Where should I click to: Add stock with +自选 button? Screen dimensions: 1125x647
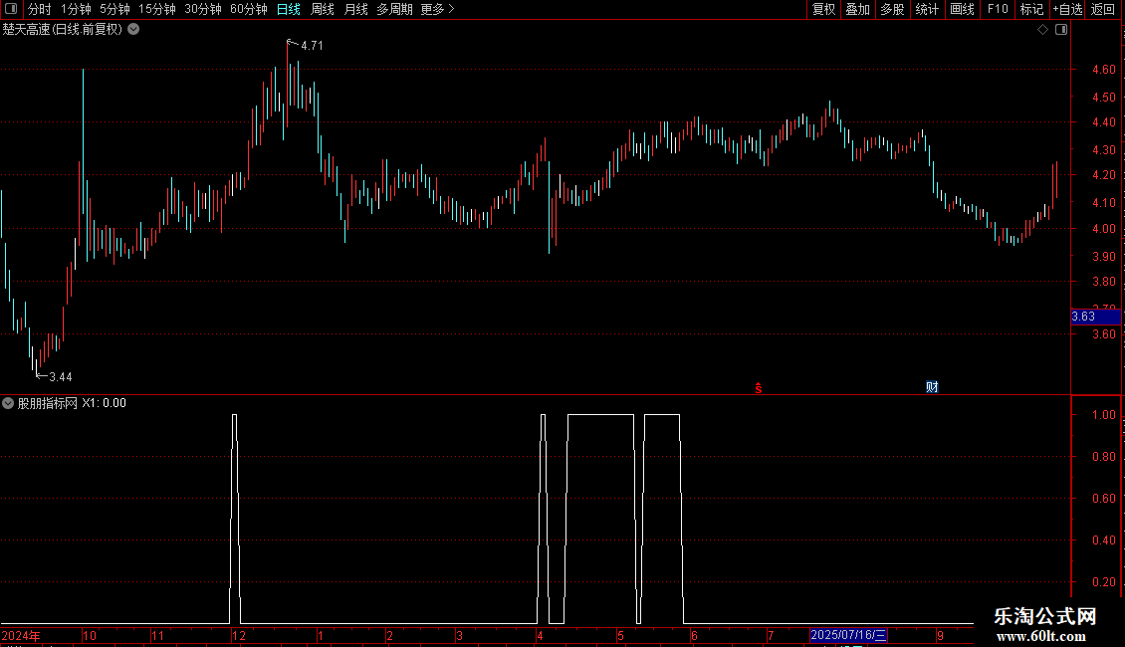point(1067,9)
